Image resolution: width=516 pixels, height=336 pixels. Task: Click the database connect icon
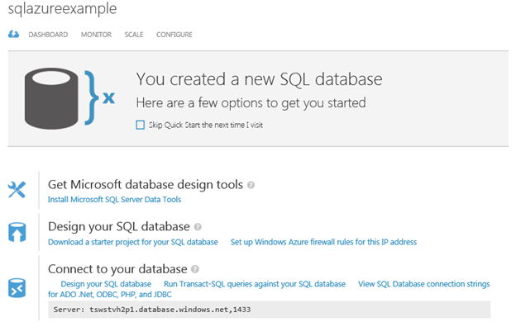coord(17,288)
